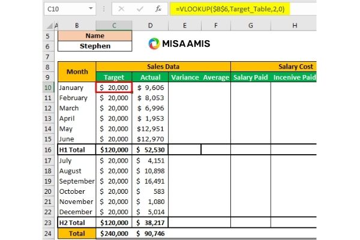Image resolution: width=360 pixels, height=240 pixels.
Task: Open the Name Box dropdown arrow
Action: pos(91,8)
